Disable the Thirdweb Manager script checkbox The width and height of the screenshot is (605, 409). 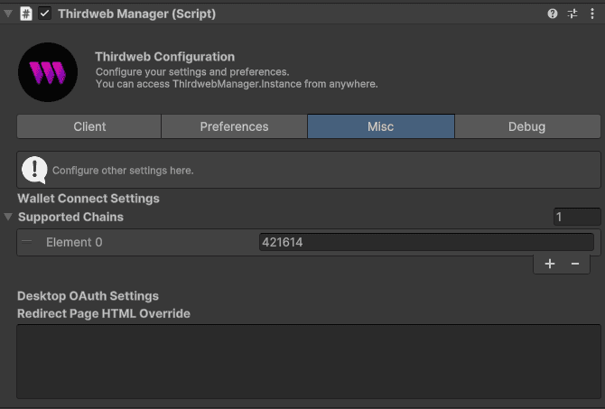click(x=45, y=14)
